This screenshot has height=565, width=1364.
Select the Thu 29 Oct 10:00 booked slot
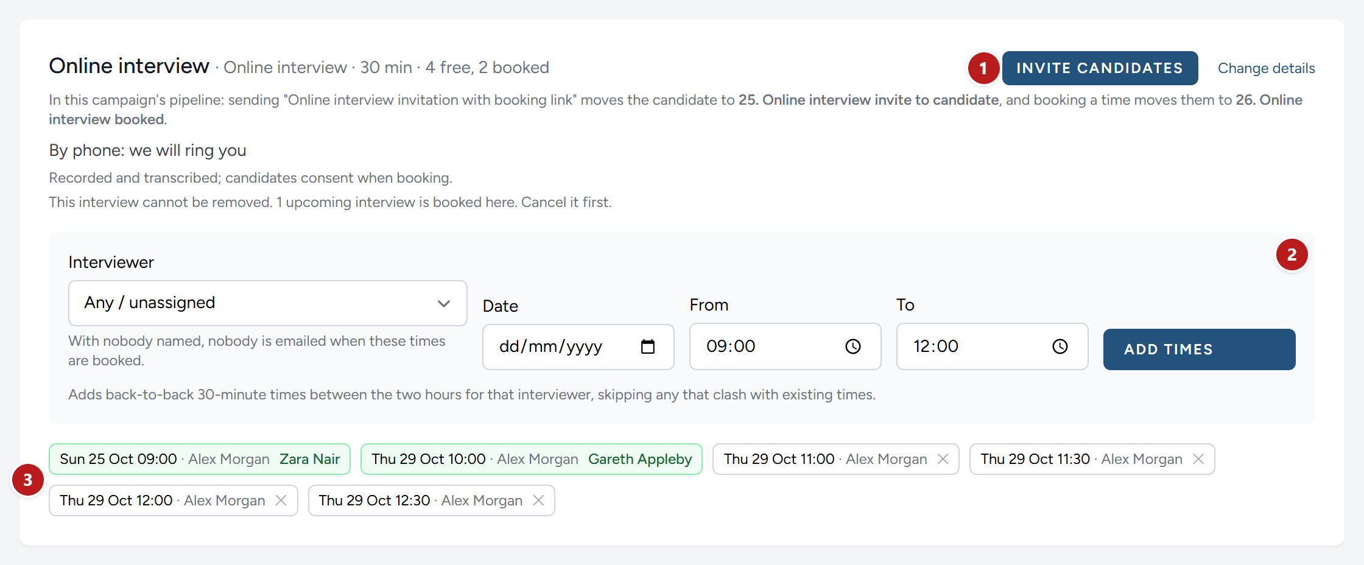click(531, 459)
